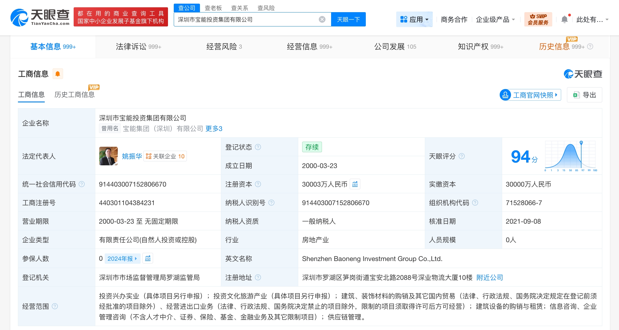Click the Tianyancha logo

(40, 17)
